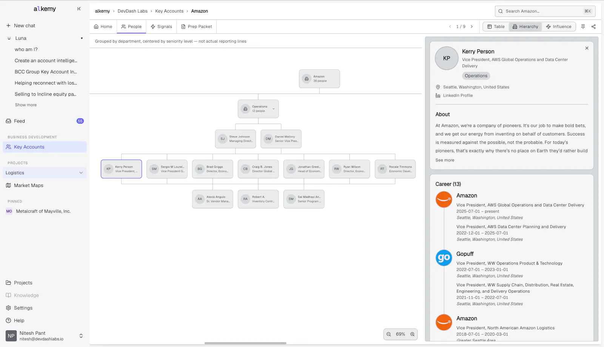
Task: Open the Knowledge book icon
Action: click(x=8, y=295)
